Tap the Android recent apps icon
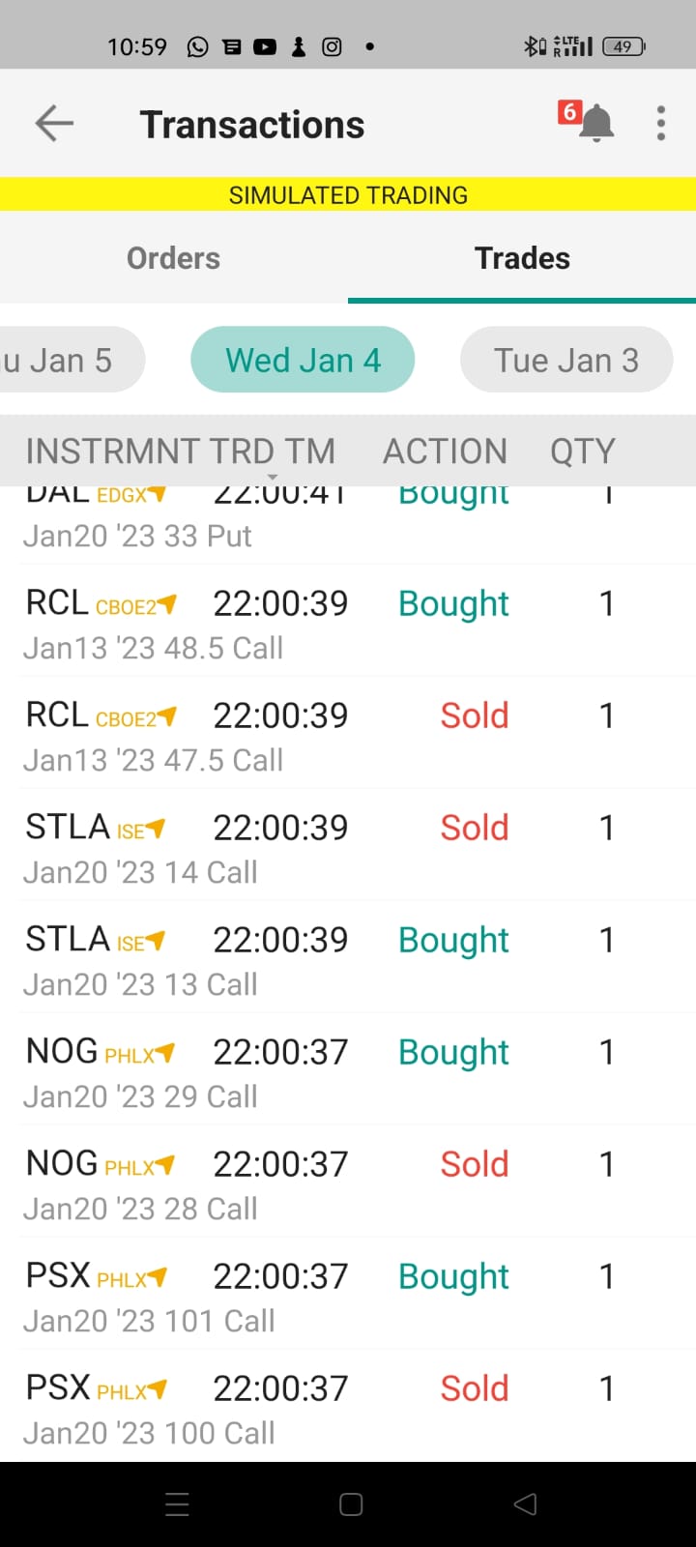Image resolution: width=696 pixels, height=1547 pixels. 178,1503
